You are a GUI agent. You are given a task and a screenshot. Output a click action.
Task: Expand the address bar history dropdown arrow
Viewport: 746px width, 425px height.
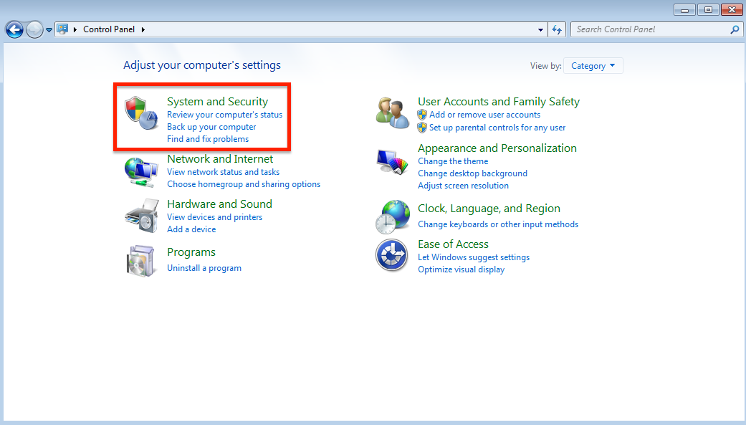click(x=541, y=29)
